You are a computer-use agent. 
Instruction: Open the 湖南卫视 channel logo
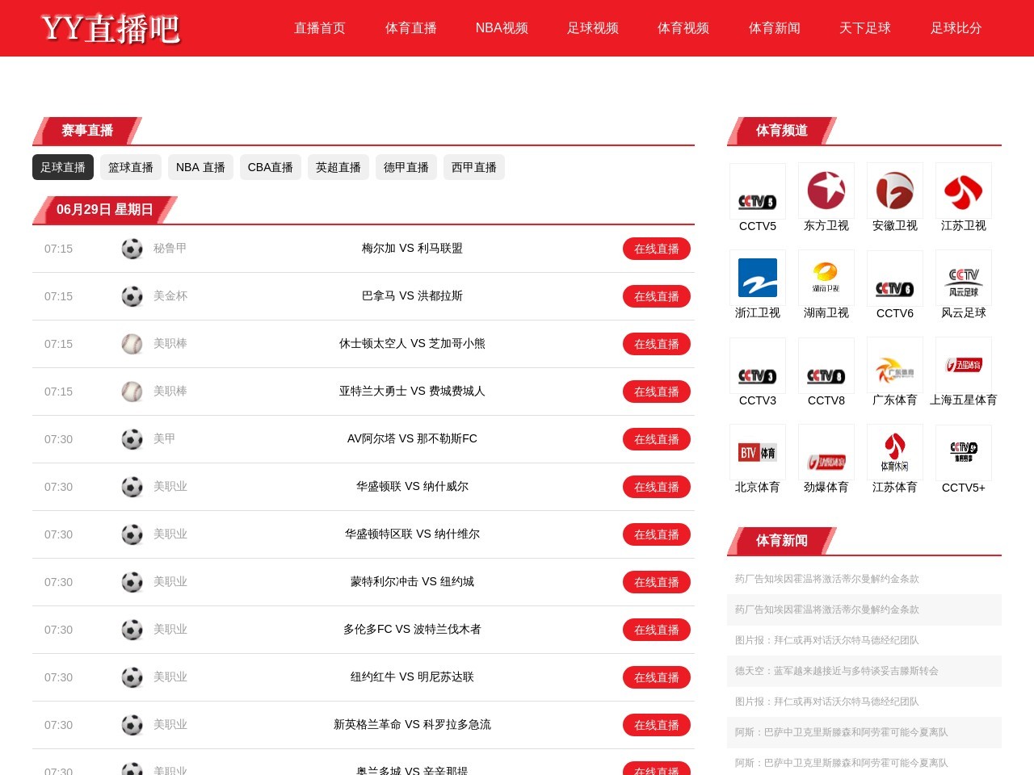pos(826,278)
